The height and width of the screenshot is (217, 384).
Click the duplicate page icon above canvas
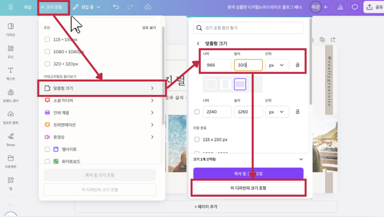(322, 40)
